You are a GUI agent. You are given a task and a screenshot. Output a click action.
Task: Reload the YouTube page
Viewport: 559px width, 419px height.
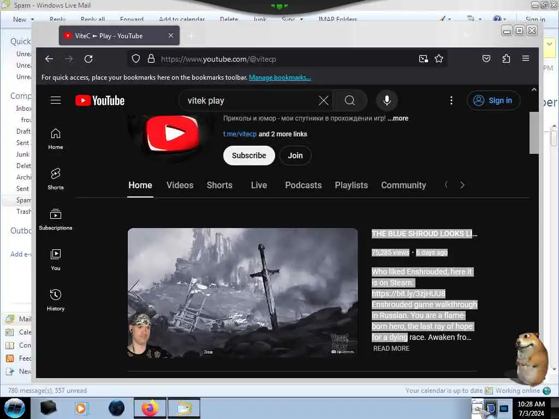88,59
